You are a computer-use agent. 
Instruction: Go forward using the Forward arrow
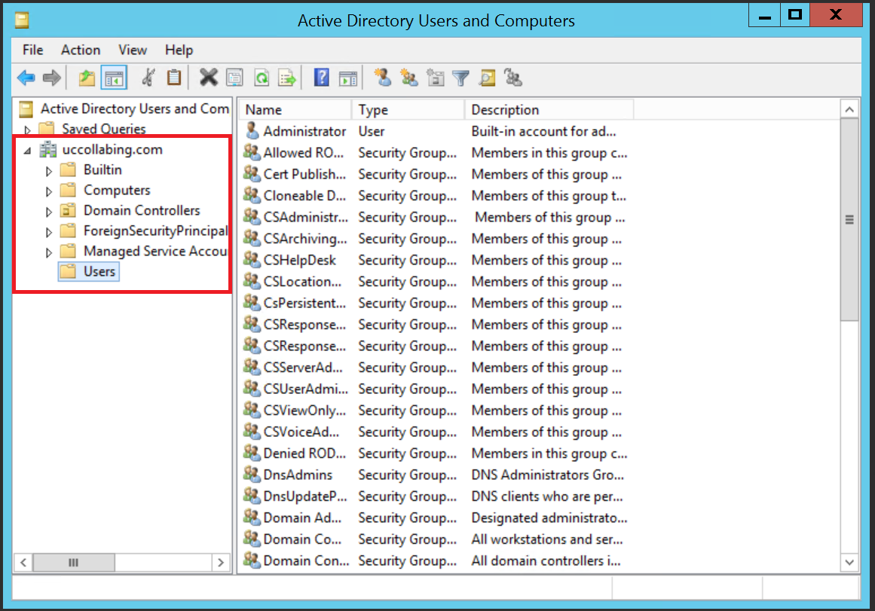coord(52,78)
